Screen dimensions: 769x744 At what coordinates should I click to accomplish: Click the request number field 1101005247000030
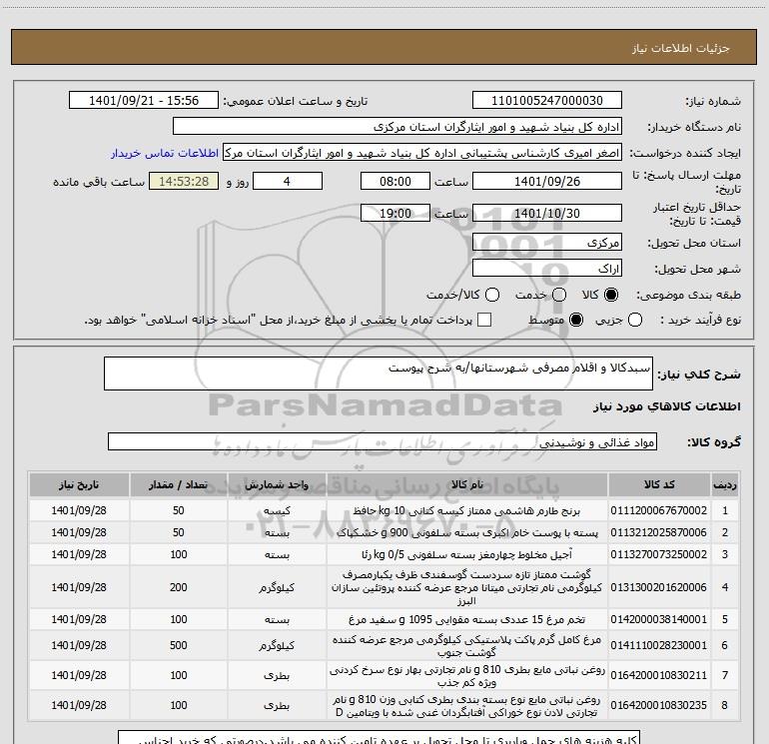[547, 101]
